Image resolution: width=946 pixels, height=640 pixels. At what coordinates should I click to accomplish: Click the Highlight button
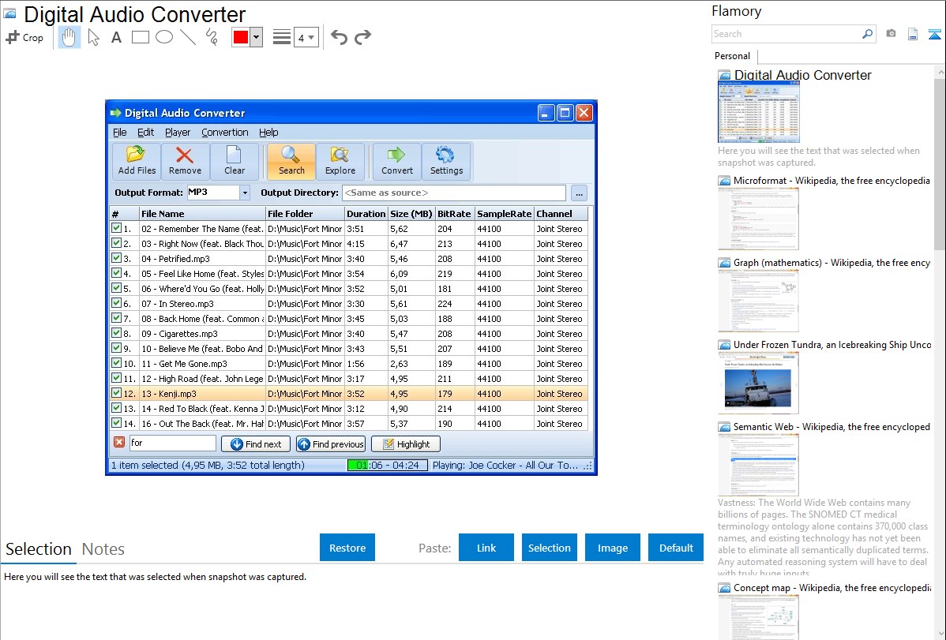pyautogui.click(x=405, y=444)
